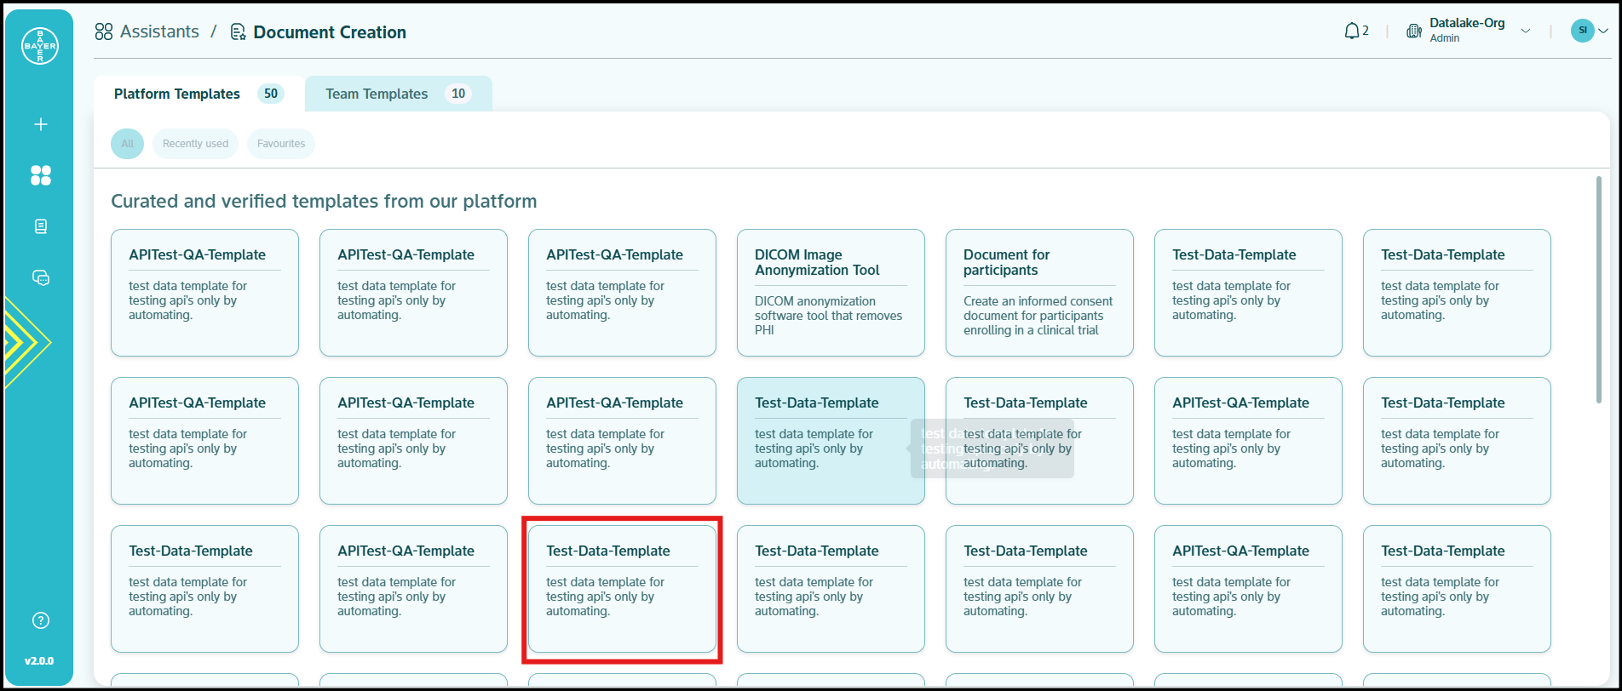Open the four-dot assistants grid icon

pyautogui.click(x=40, y=175)
